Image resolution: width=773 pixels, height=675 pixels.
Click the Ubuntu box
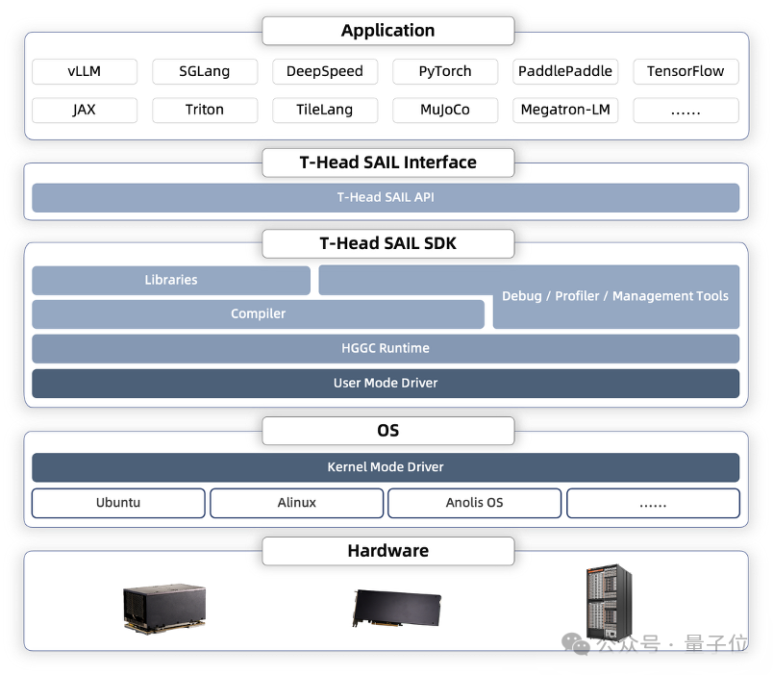point(118,503)
